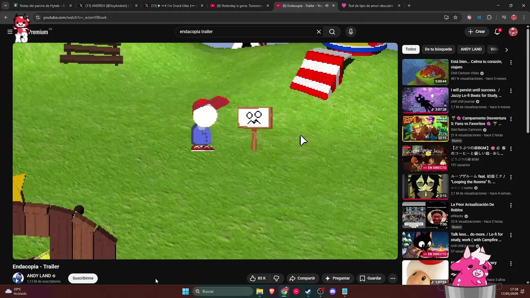Click the Chill Cartoon Vibes channel name
This screenshot has height=298, width=530.
pos(465,73)
